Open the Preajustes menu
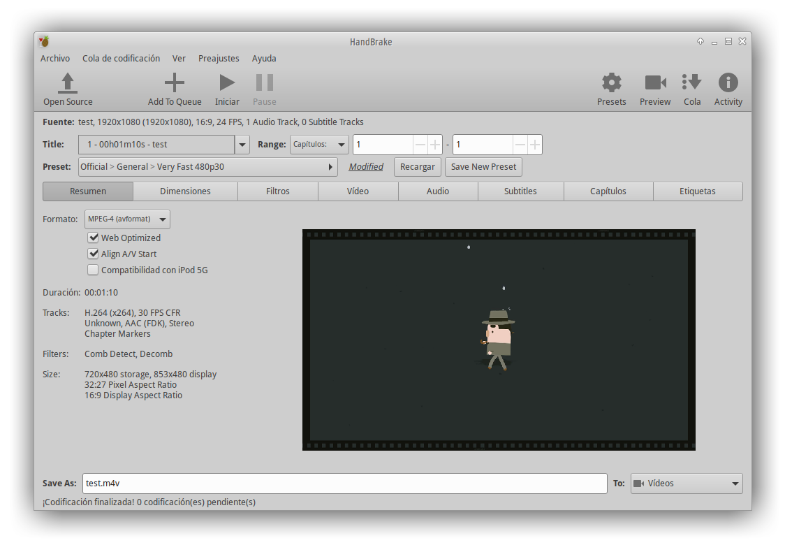This screenshot has height=545, width=785. pos(219,59)
